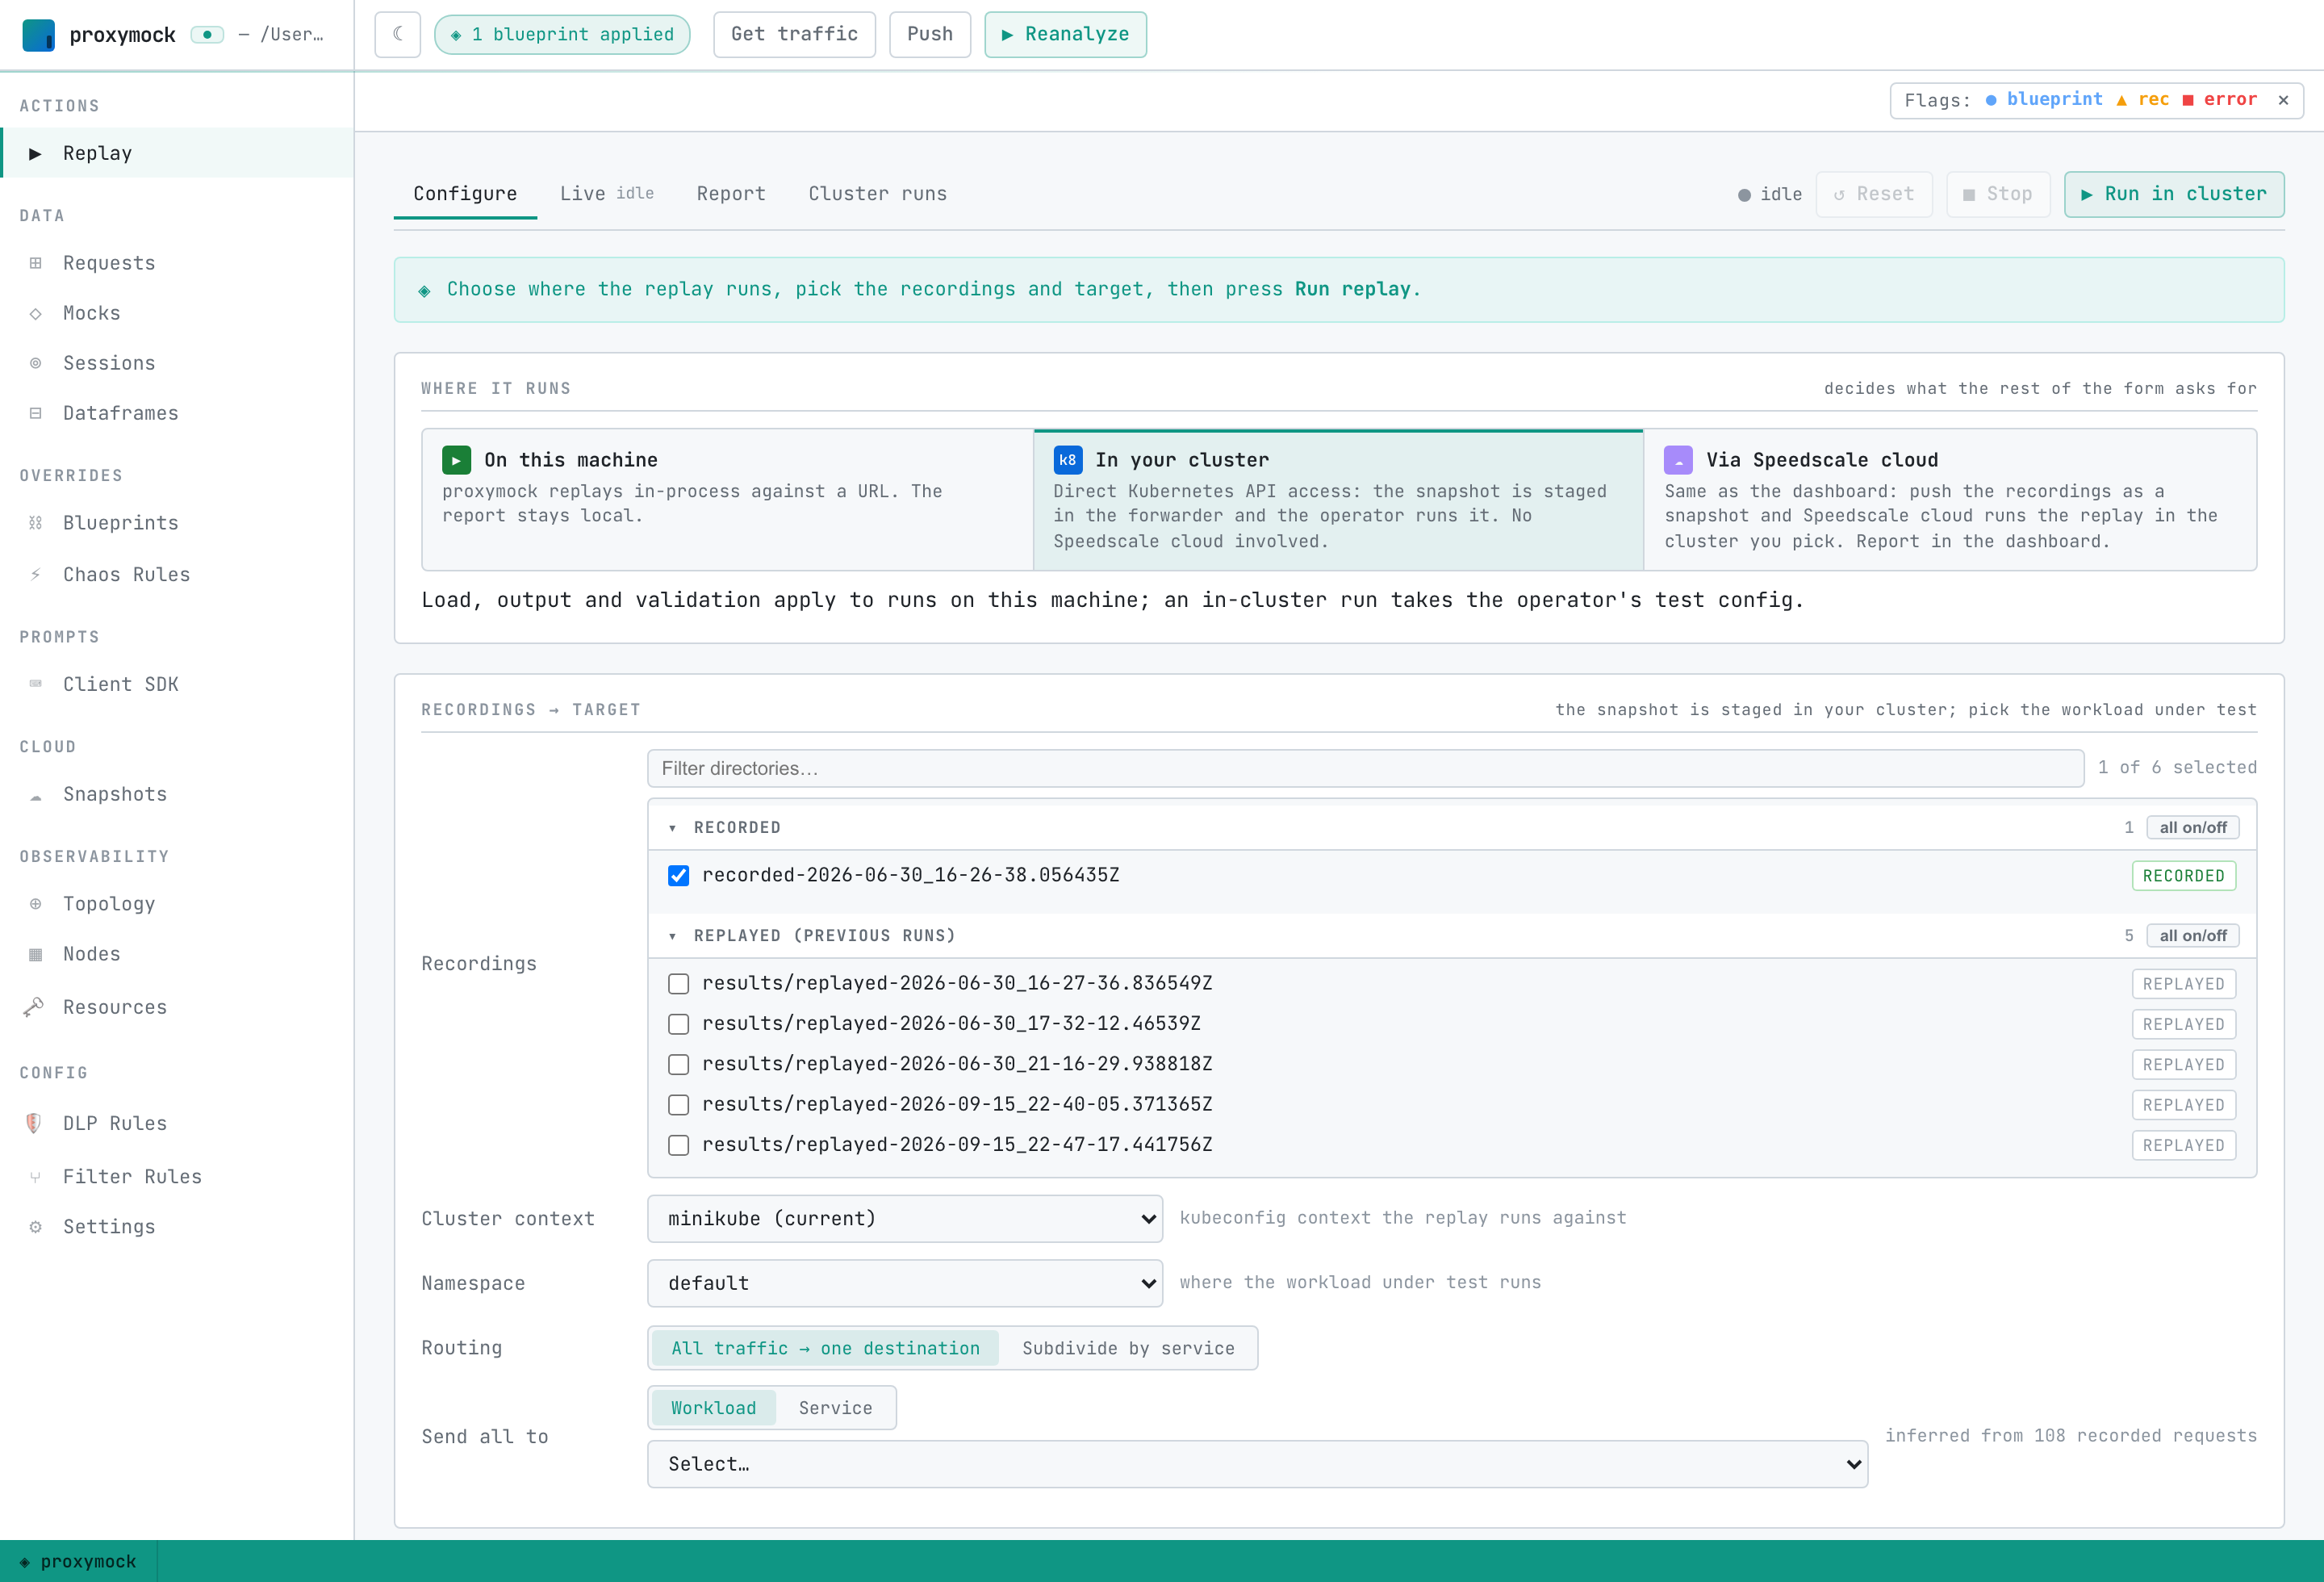Click the error flag square

coord(2188,100)
